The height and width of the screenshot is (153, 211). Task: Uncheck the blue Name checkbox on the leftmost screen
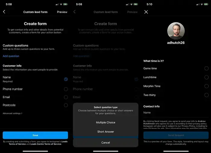tap(66, 79)
